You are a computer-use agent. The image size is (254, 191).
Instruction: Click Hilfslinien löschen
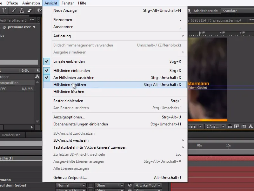click(67, 92)
